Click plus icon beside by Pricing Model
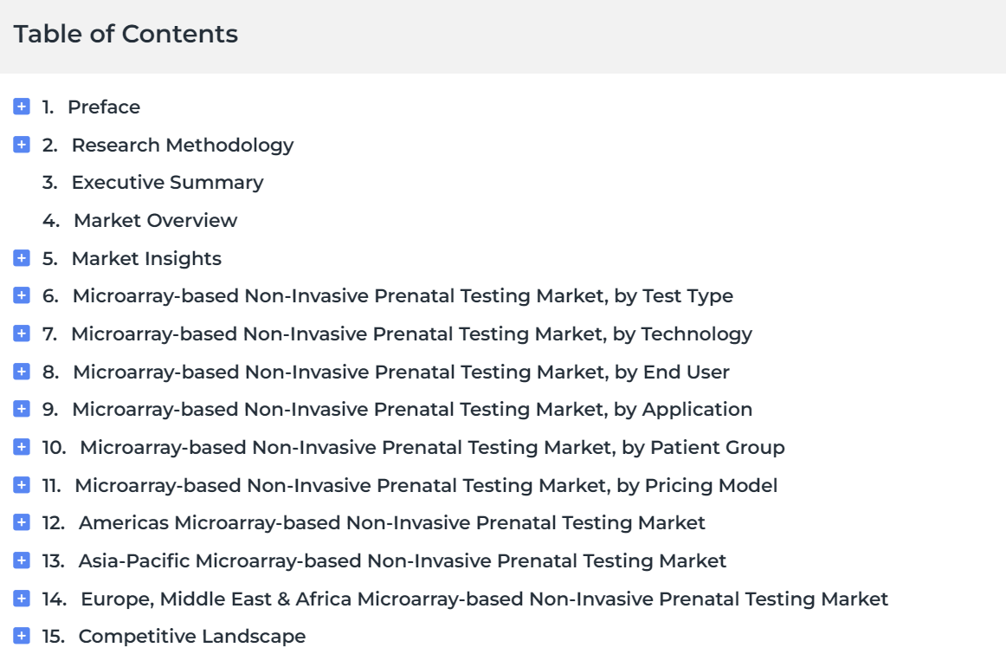The height and width of the screenshot is (654, 1006). (21, 485)
